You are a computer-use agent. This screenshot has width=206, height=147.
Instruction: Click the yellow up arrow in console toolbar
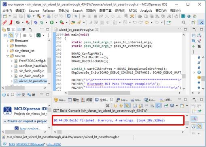[121, 105]
